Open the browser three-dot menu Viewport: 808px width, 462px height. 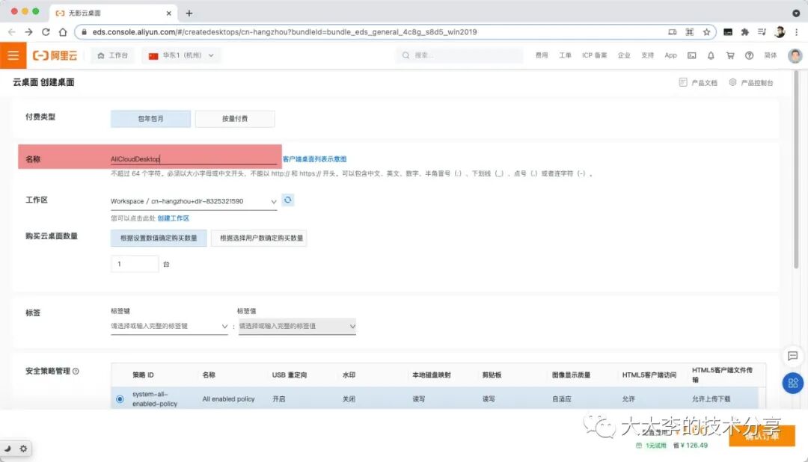click(x=797, y=32)
